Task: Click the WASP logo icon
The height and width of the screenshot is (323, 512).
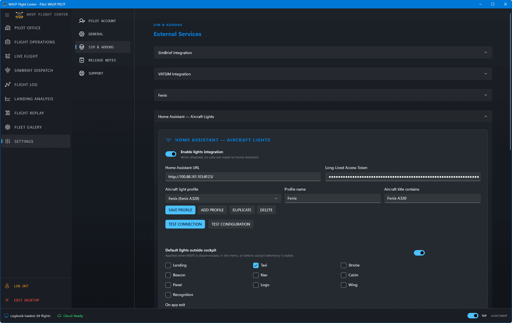Action: tap(19, 15)
